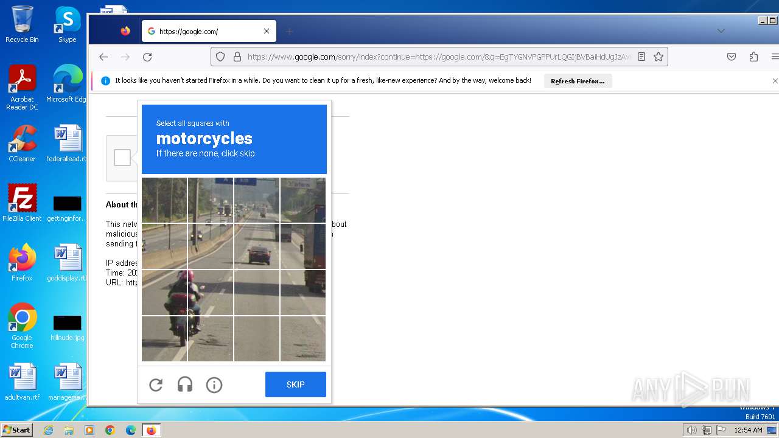Open captcha help info icon
Image resolution: width=779 pixels, height=438 pixels.
click(x=214, y=384)
